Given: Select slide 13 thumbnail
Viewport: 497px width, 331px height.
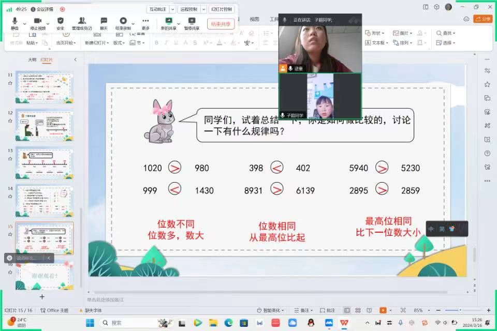Looking at the screenshot, I should 45,163.
